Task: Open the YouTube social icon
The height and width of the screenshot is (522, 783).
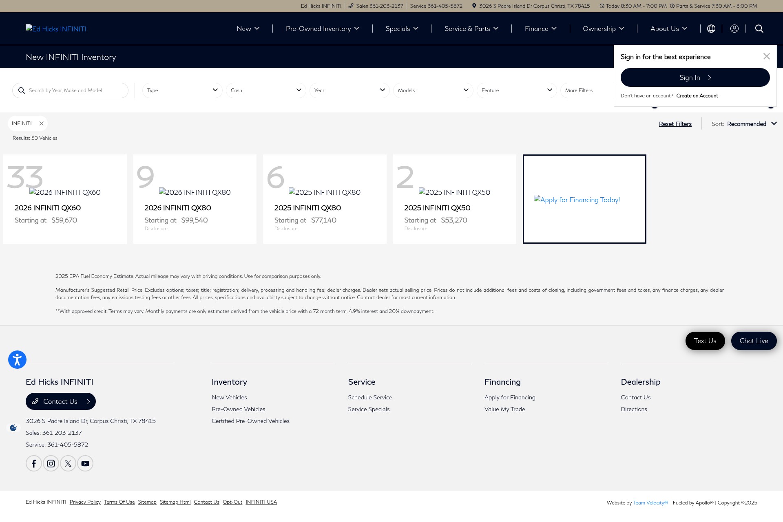Action: click(x=85, y=463)
